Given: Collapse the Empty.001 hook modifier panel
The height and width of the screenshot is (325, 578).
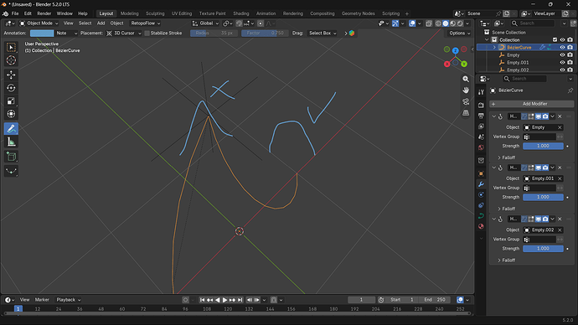Looking at the screenshot, I should [494, 168].
